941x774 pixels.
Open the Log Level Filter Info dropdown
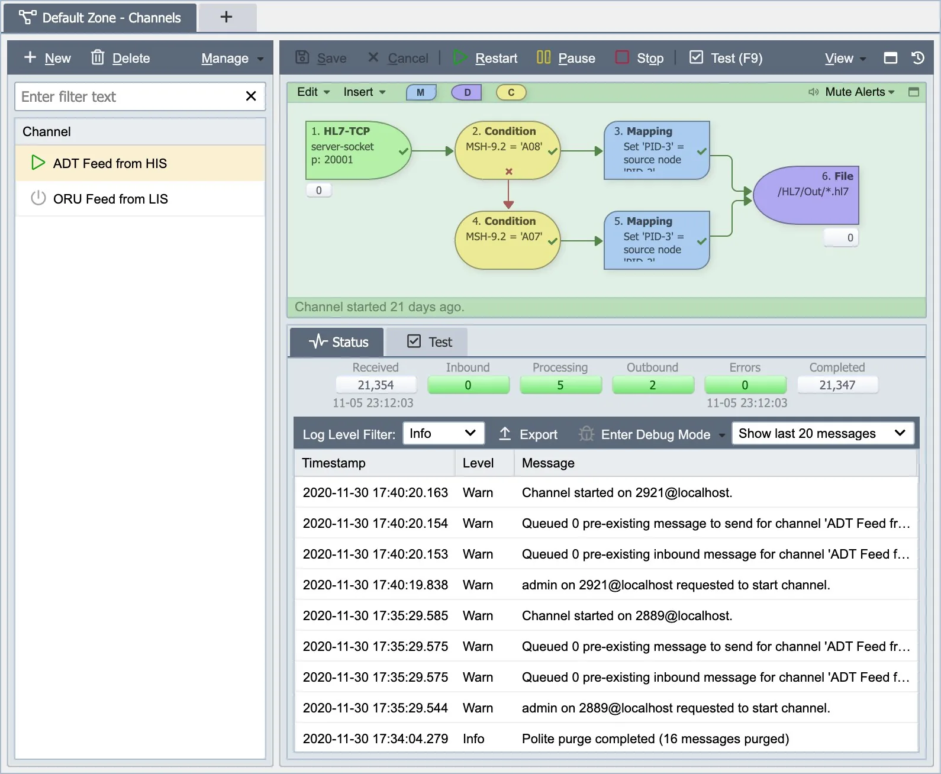pyautogui.click(x=443, y=433)
